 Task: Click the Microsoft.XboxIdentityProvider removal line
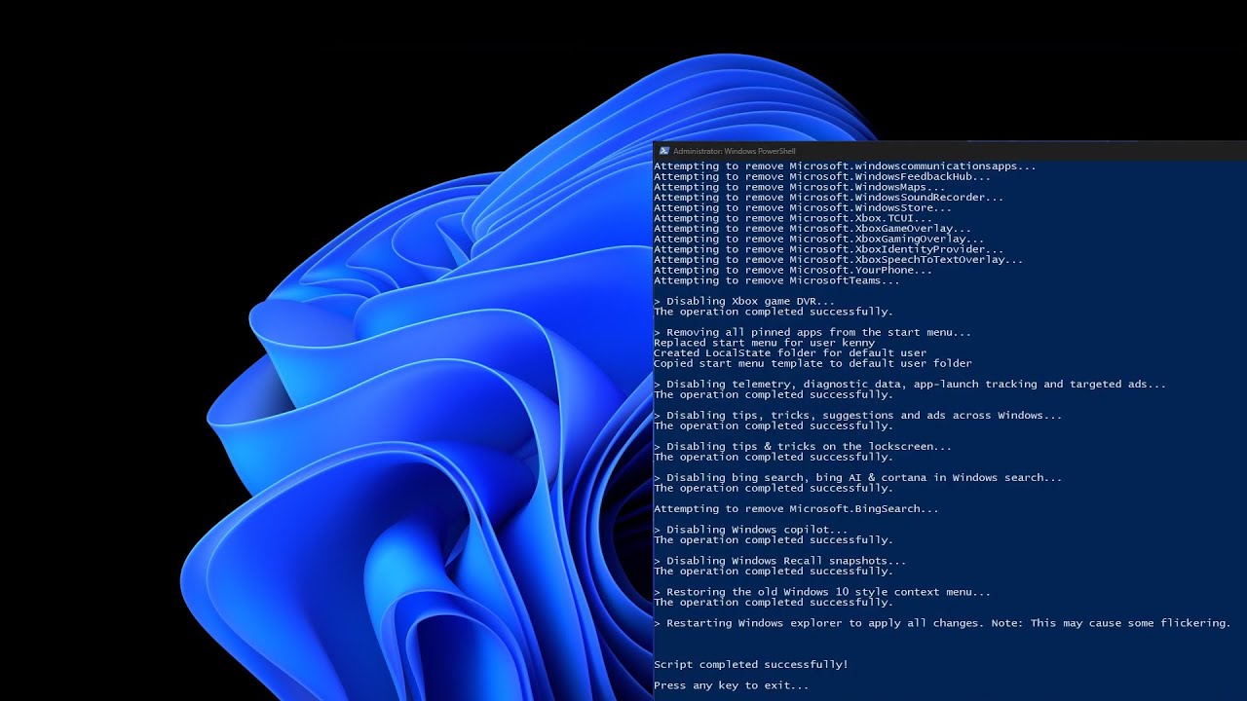(x=829, y=249)
